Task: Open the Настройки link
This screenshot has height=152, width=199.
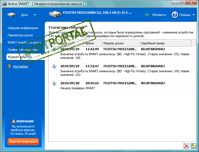Action: 20,66
